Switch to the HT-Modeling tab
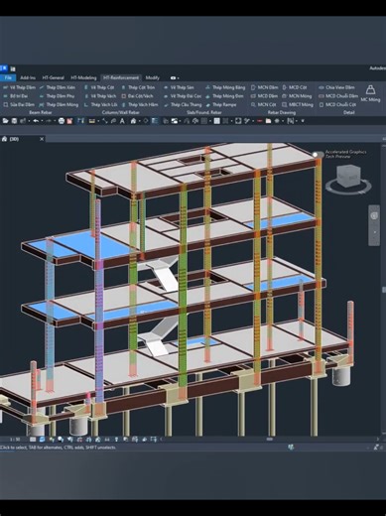This screenshot has height=516, width=386. (83, 78)
